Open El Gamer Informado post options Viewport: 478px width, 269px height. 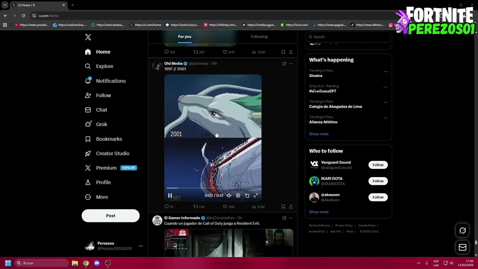[x=291, y=218]
